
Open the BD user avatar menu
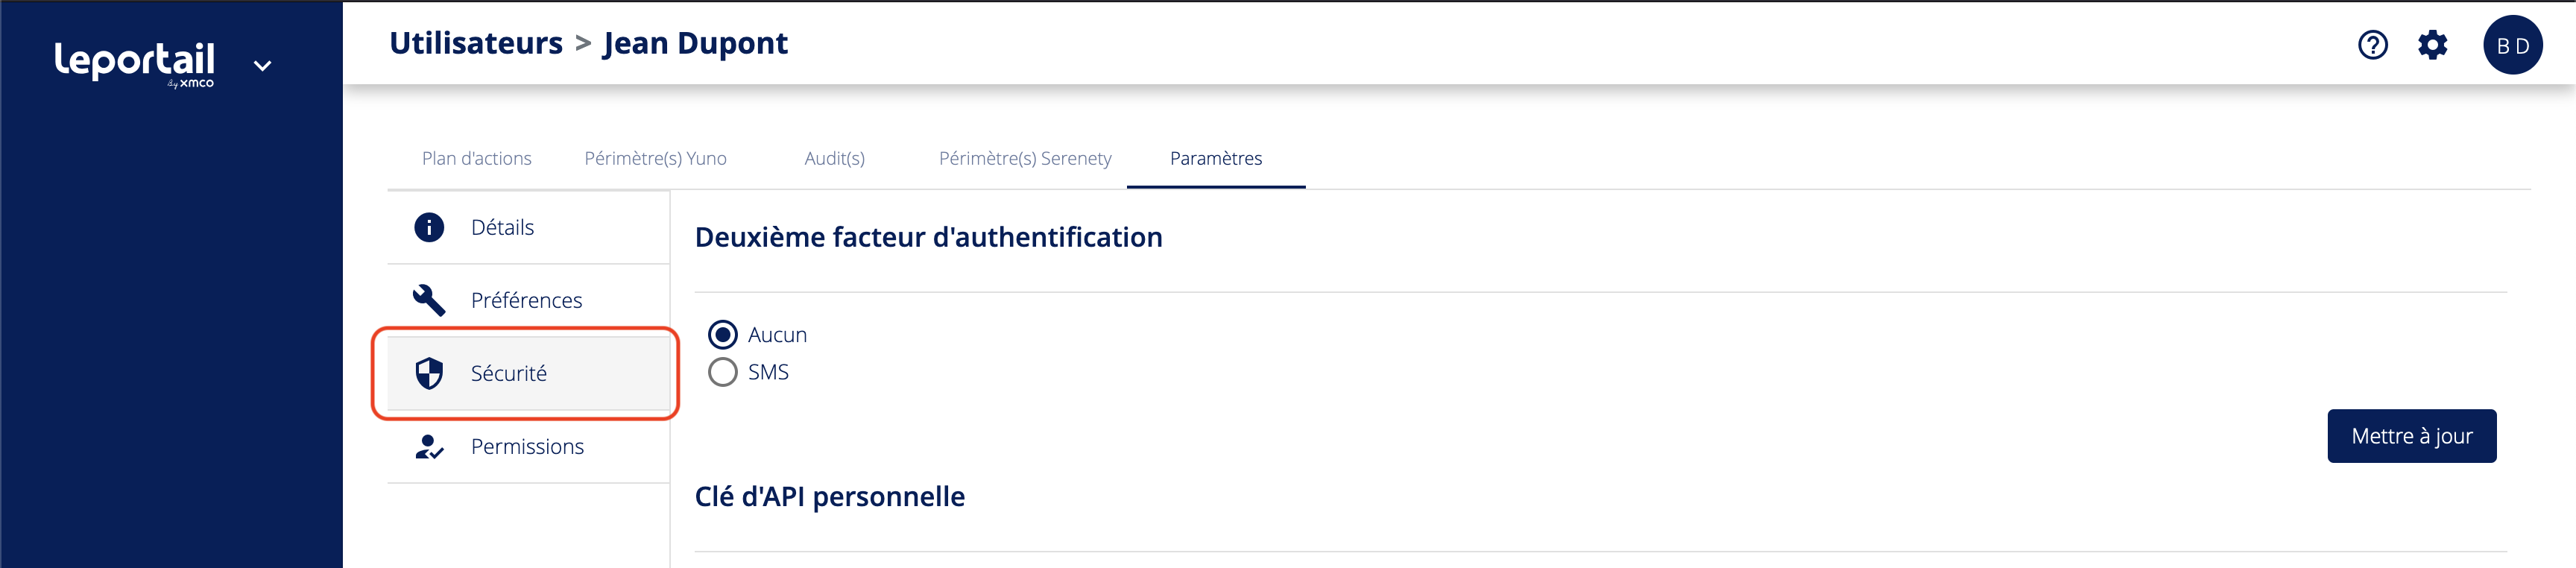2512,45
